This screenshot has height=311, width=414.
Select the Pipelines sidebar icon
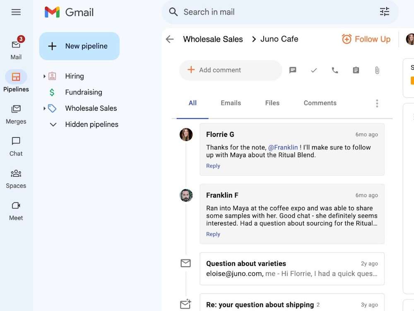coord(16,77)
